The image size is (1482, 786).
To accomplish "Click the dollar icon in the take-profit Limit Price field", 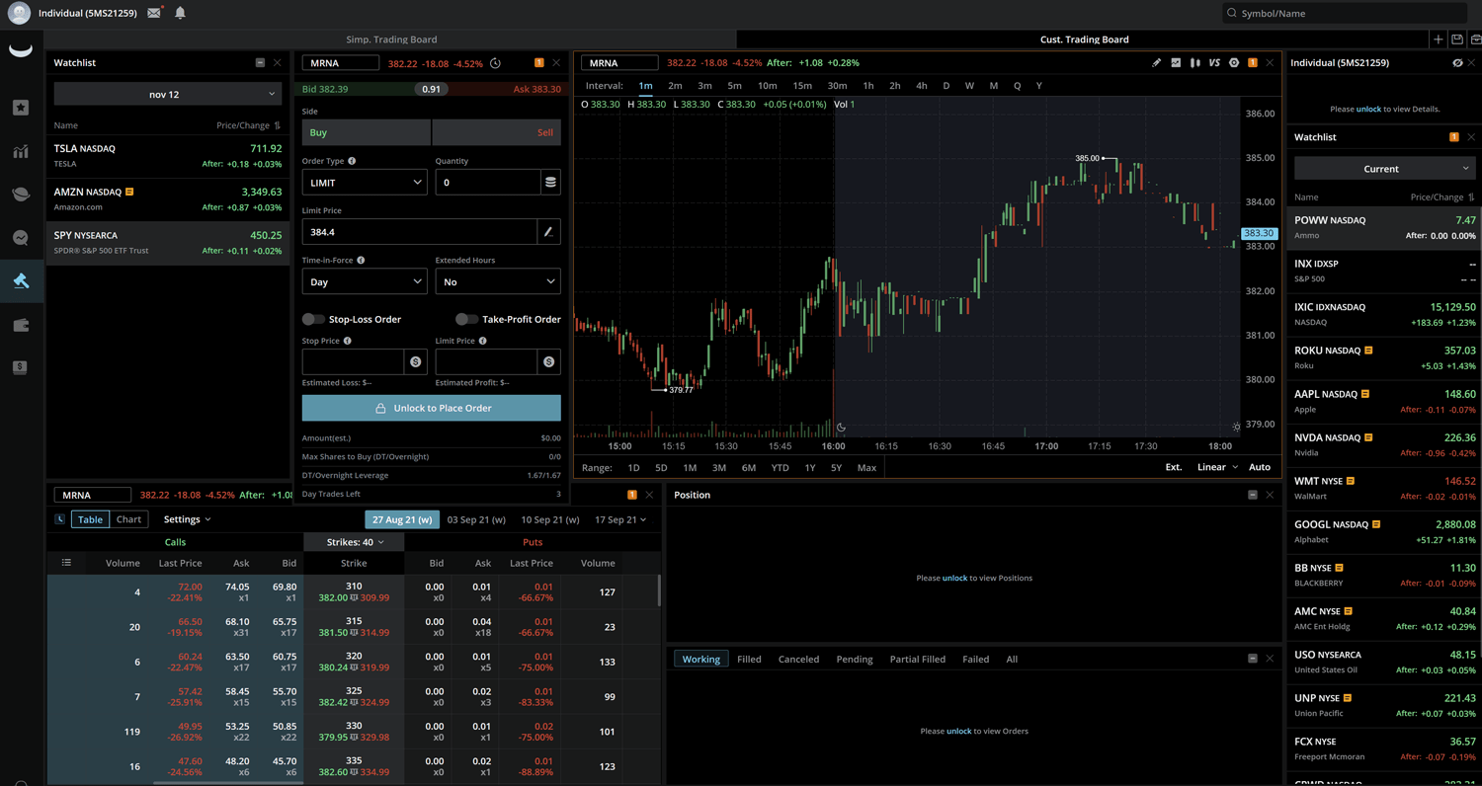I will pos(549,361).
